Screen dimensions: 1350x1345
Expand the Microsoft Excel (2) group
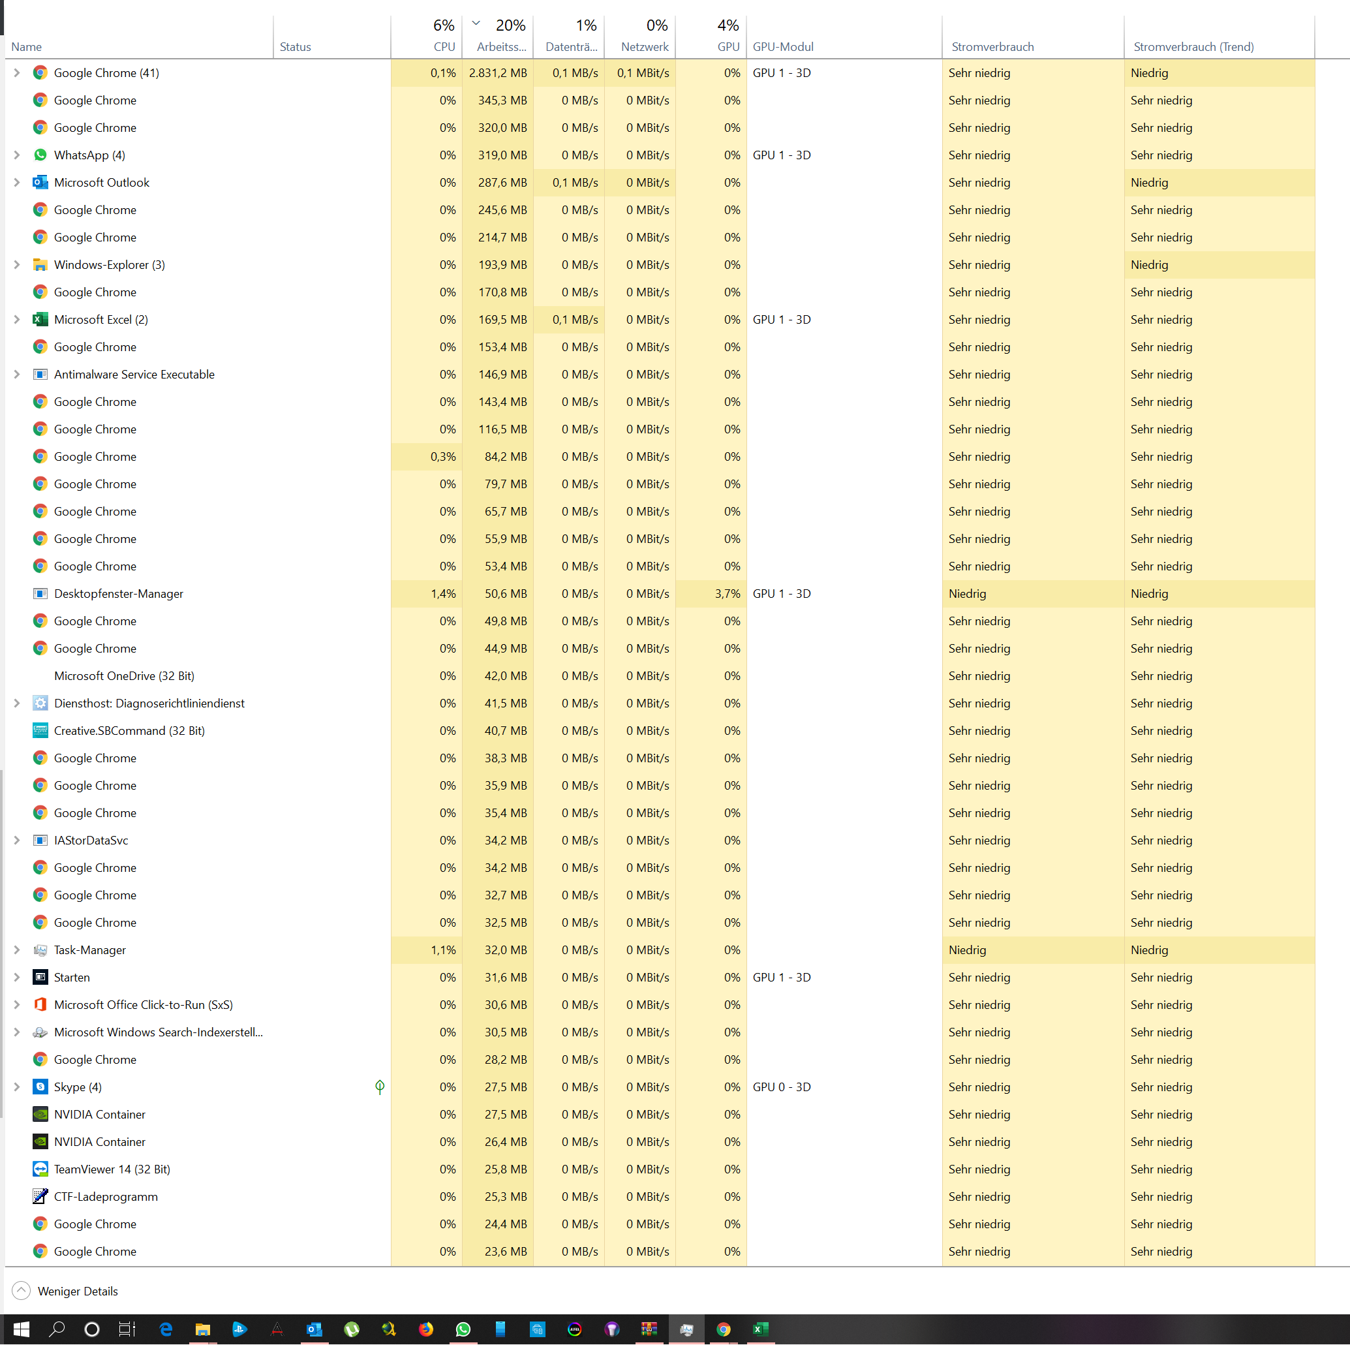point(17,319)
